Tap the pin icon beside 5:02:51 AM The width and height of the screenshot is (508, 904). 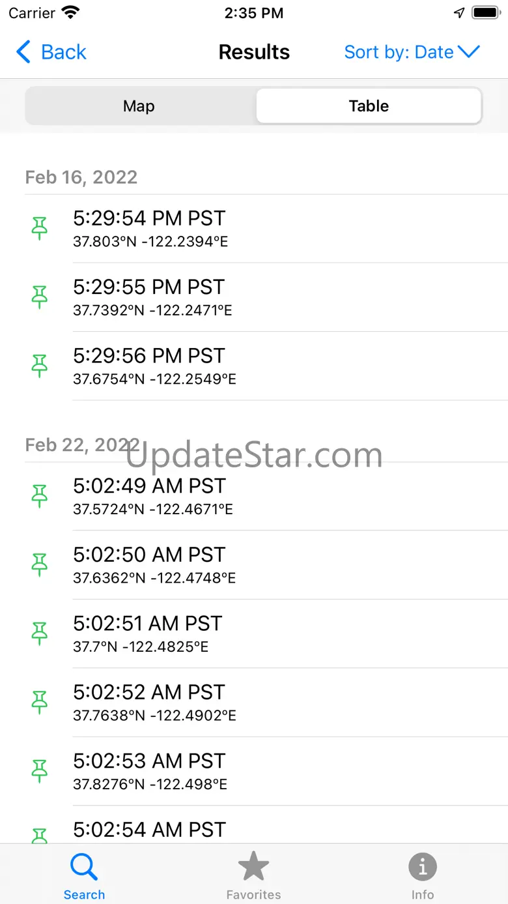click(40, 634)
